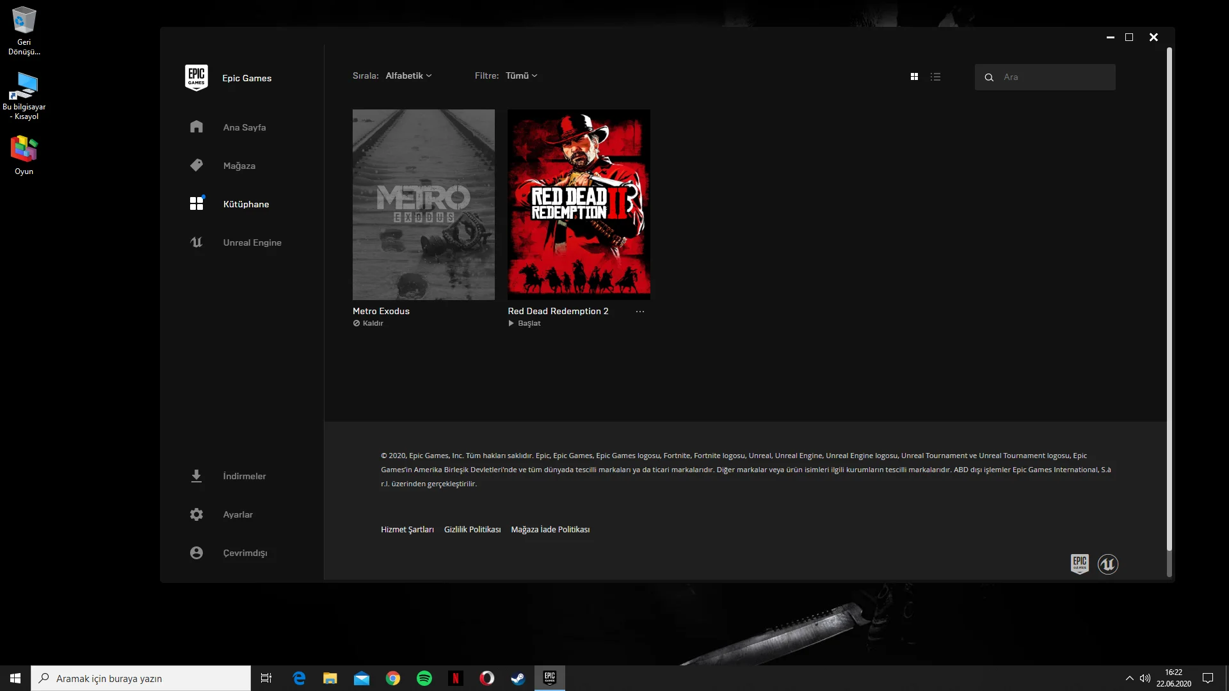The image size is (1229, 691).
Task: Open Task View on the taskbar
Action: (266, 678)
